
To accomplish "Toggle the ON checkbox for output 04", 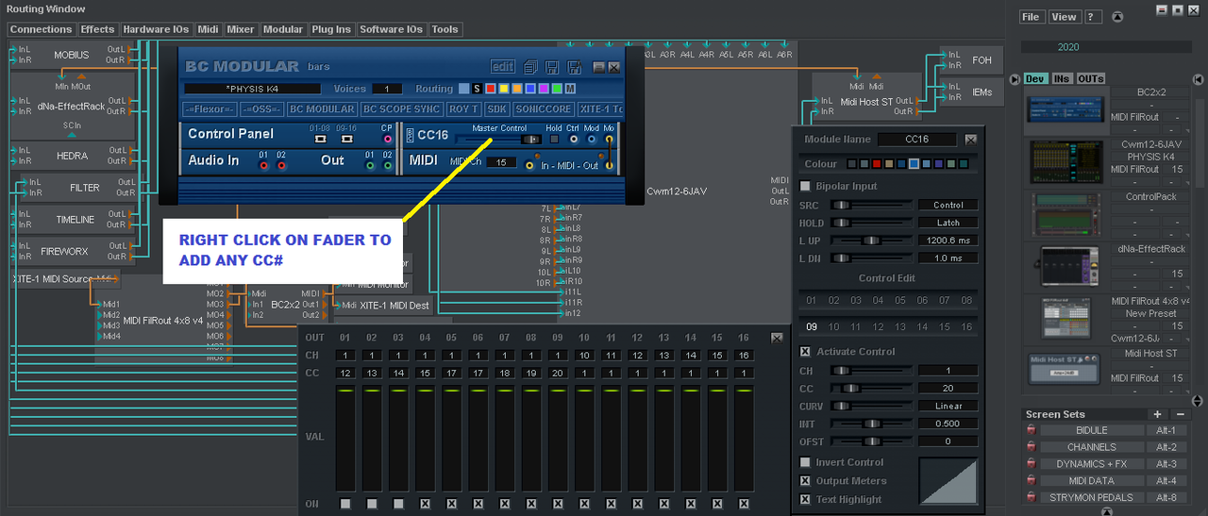I will click(x=426, y=504).
